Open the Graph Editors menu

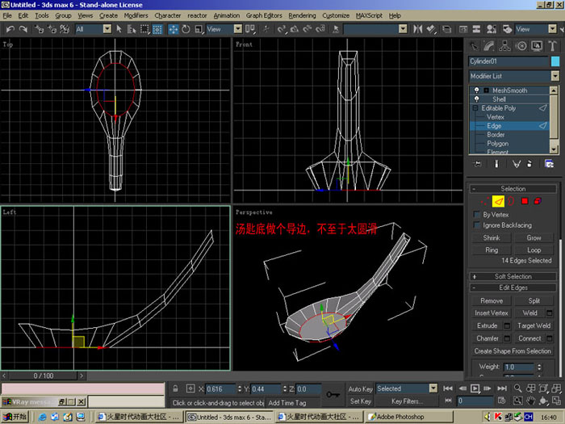pos(264,15)
